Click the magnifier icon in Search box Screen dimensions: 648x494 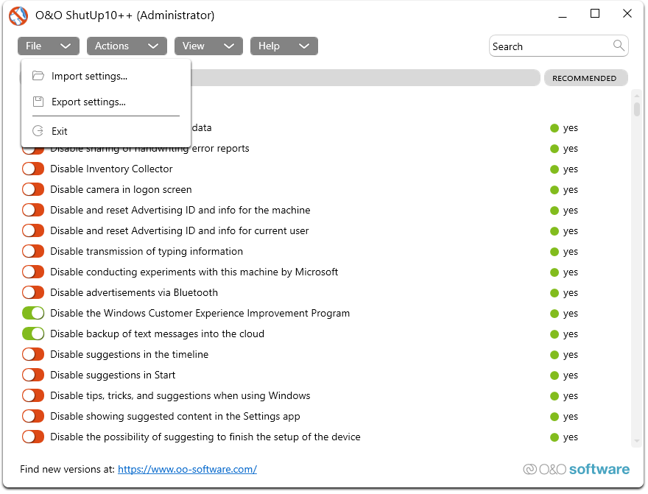(619, 45)
